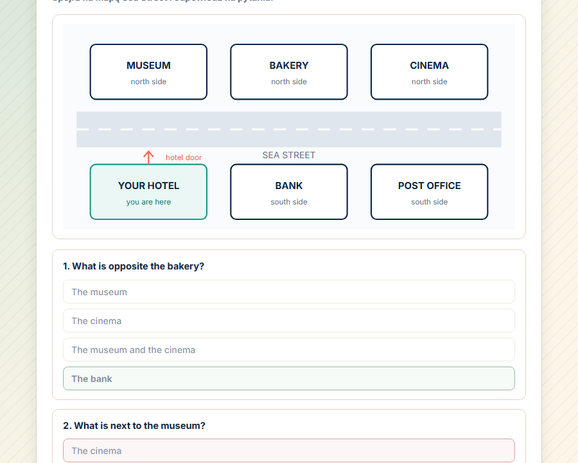Select 'The bank' answer option
This screenshot has height=463, width=578.
pos(289,379)
